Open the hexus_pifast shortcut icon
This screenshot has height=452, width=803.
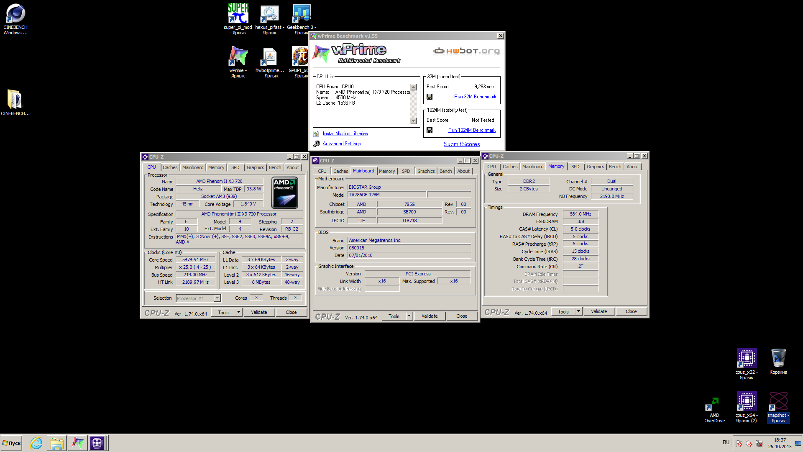coord(270,13)
